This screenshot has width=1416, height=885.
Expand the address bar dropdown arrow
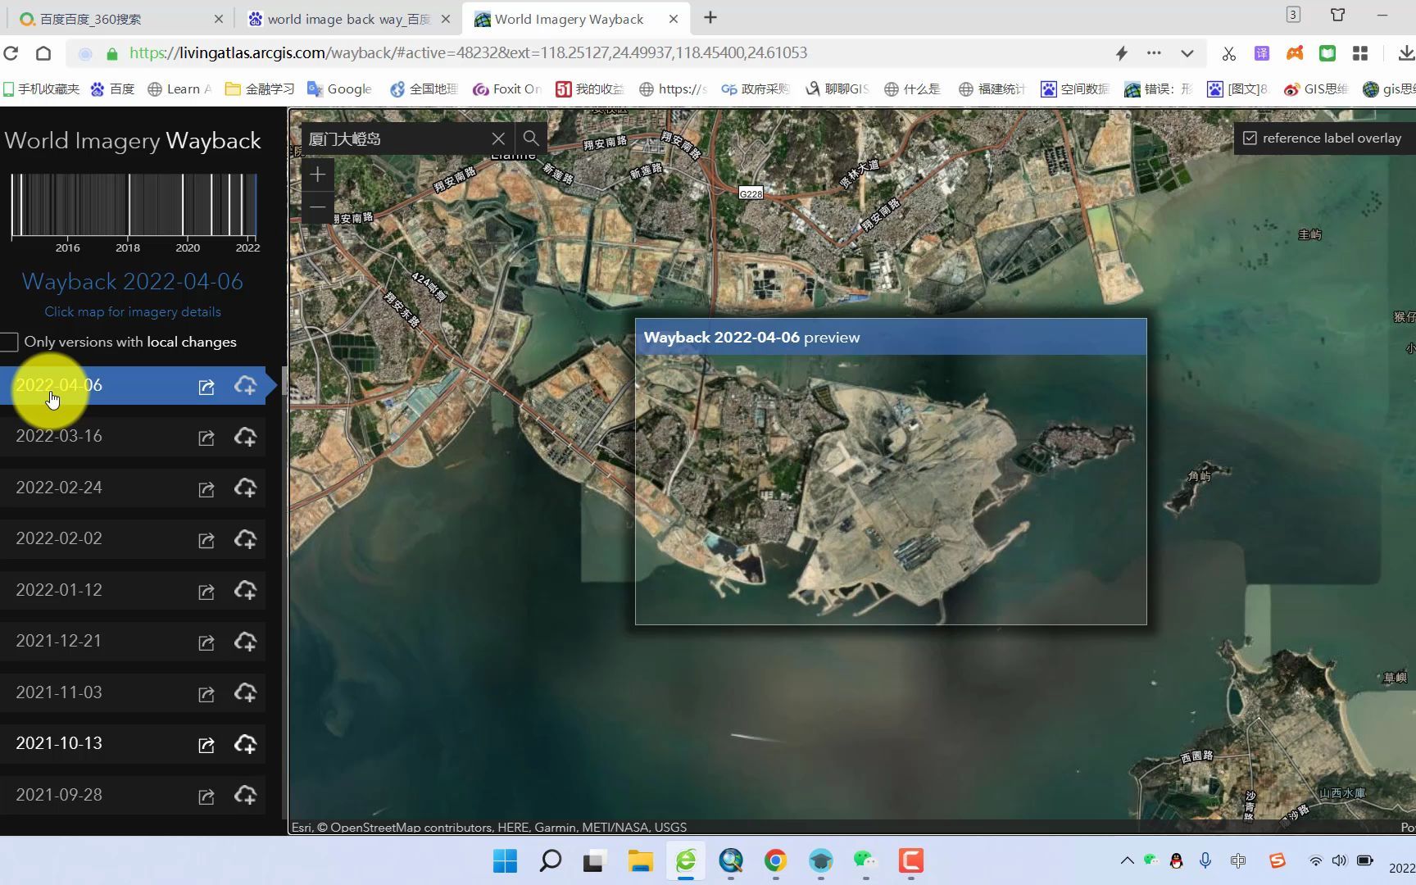(1187, 53)
